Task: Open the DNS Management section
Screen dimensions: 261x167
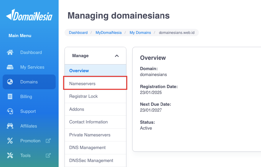Action: click(95, 148)
